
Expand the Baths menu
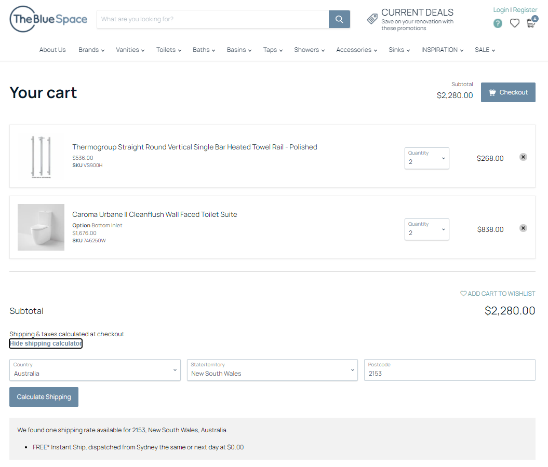click(x=204, y=50)
